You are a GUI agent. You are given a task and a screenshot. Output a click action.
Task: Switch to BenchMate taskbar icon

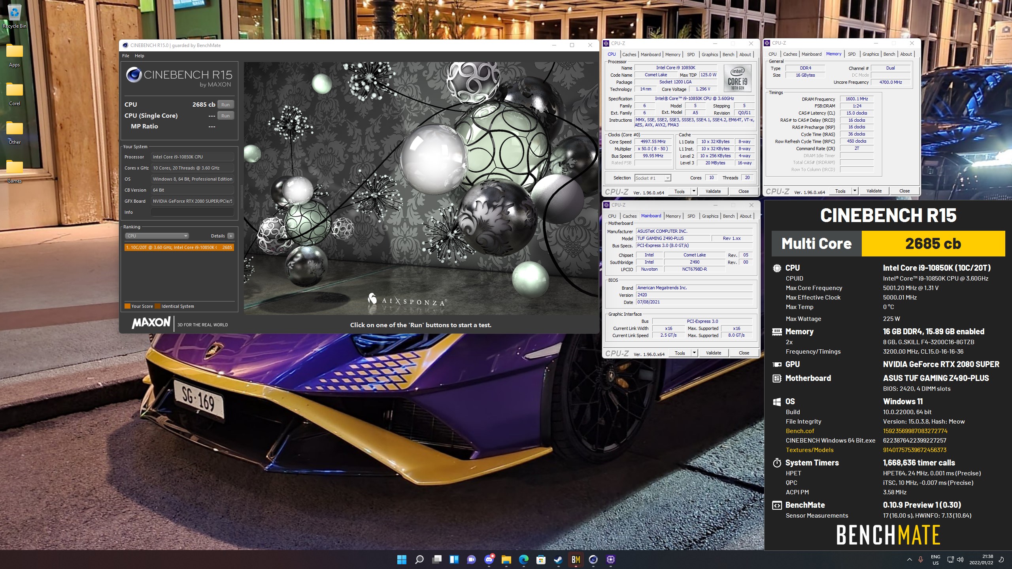pyautogui.click(x=576, y=560)
